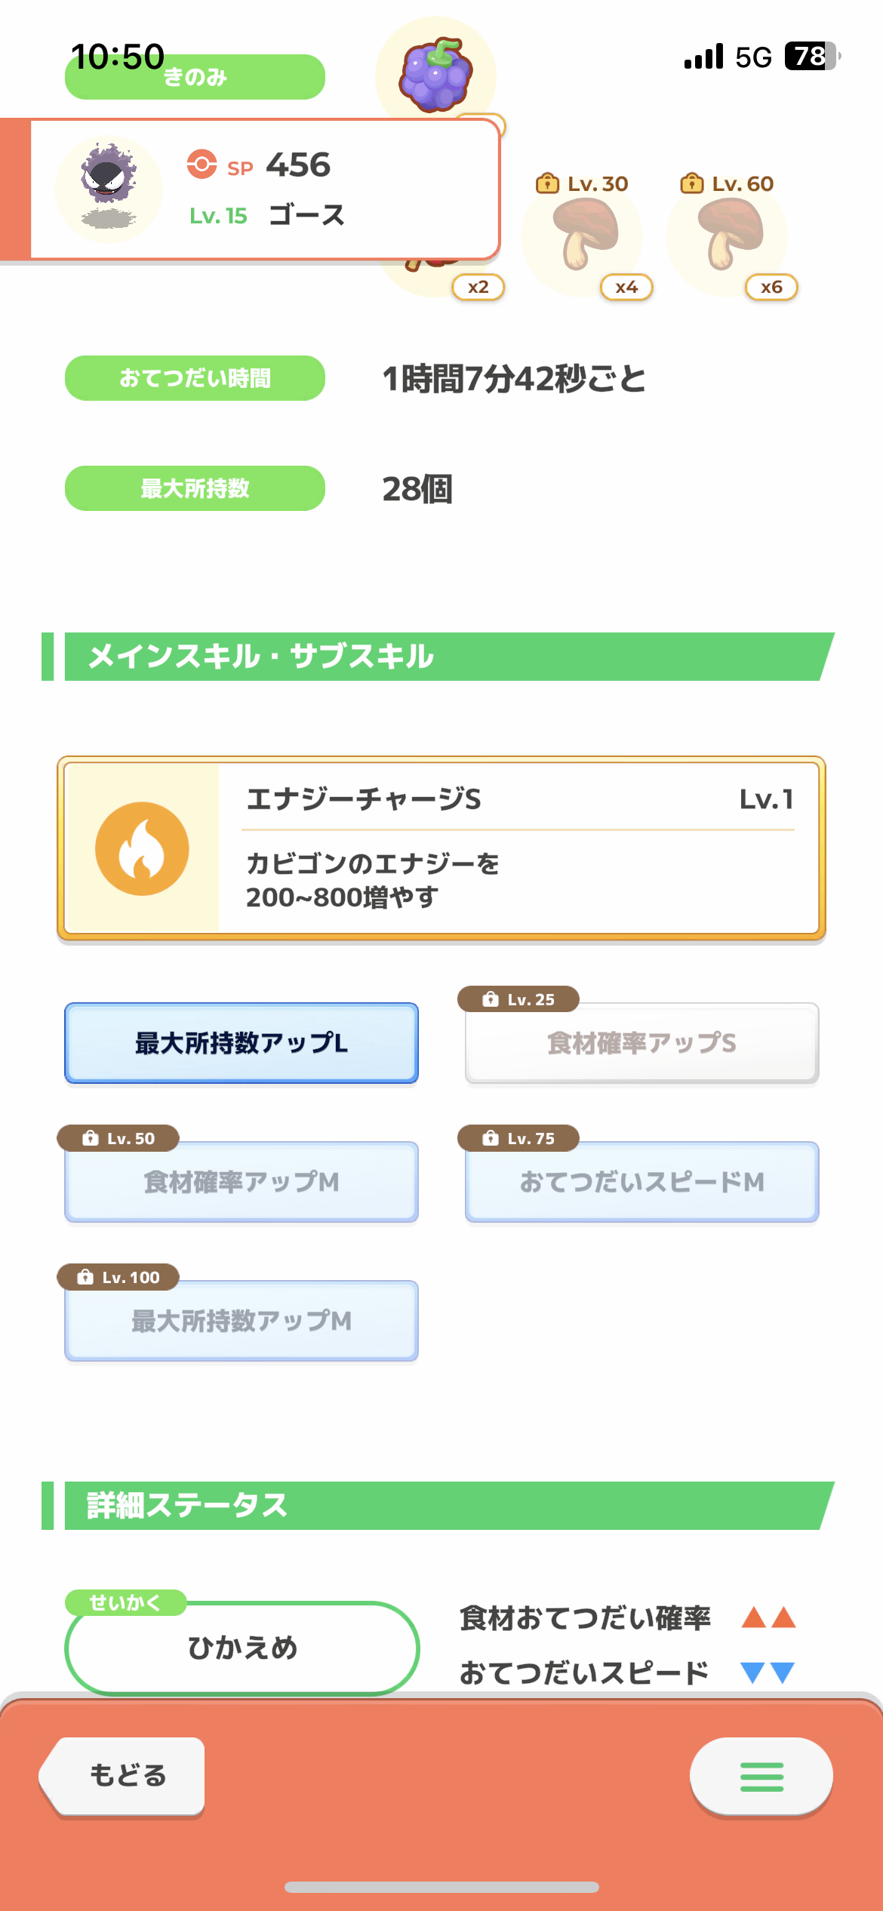This screenshot has height=1911, width=883.
Task: Tap the purple grape berry icon
Action: click(x=436, y=75)
